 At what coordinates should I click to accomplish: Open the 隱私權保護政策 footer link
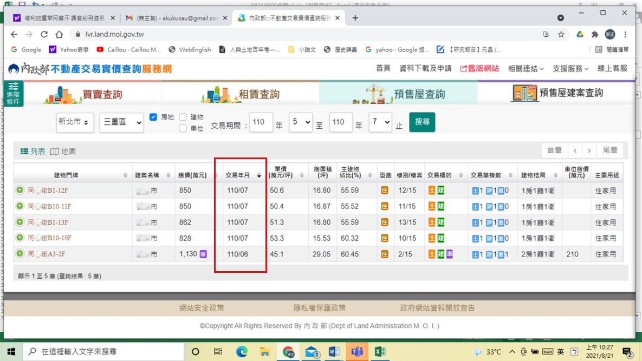(319, 308)
